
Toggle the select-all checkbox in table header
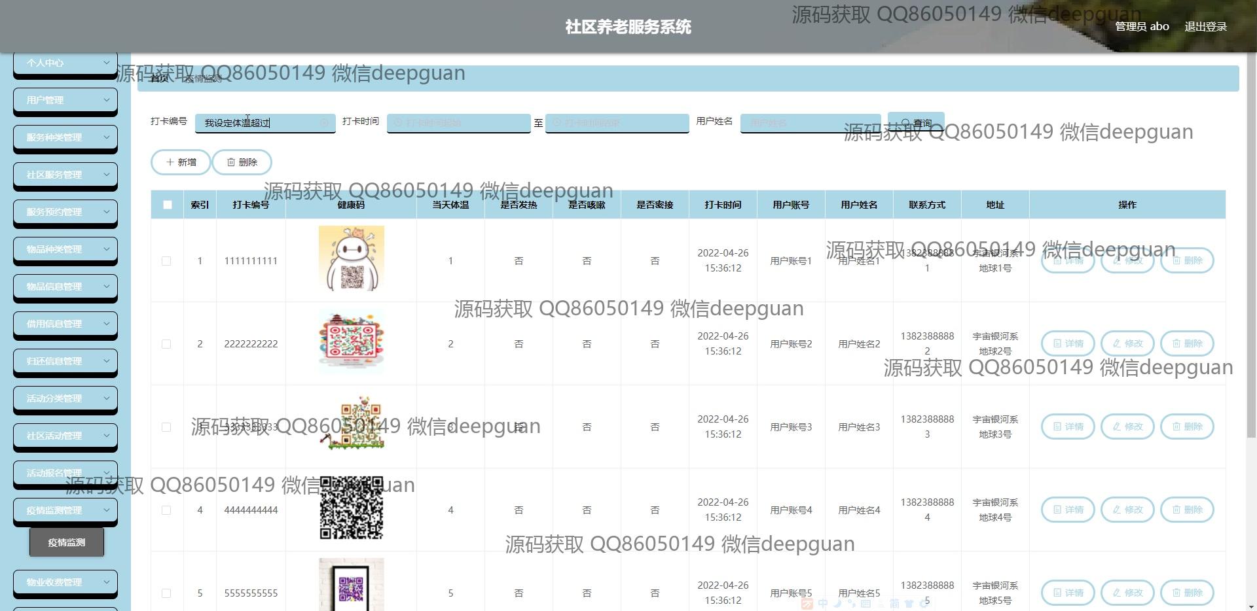point(168,205)
